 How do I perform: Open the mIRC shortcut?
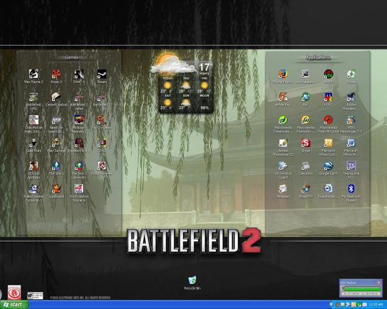(x=328, y=97)
